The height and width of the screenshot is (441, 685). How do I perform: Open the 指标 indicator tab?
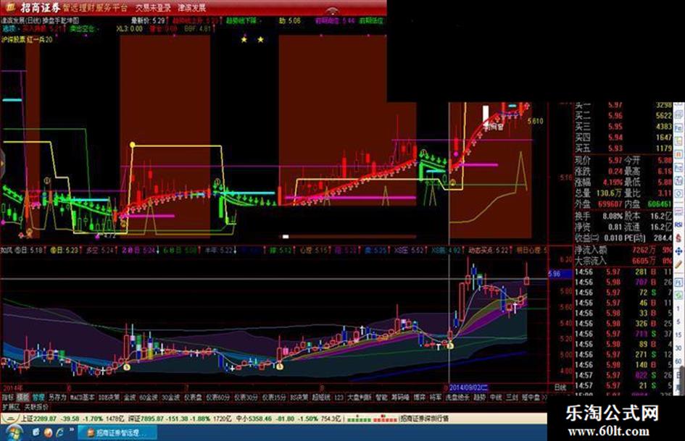click(x=7, y=398)
